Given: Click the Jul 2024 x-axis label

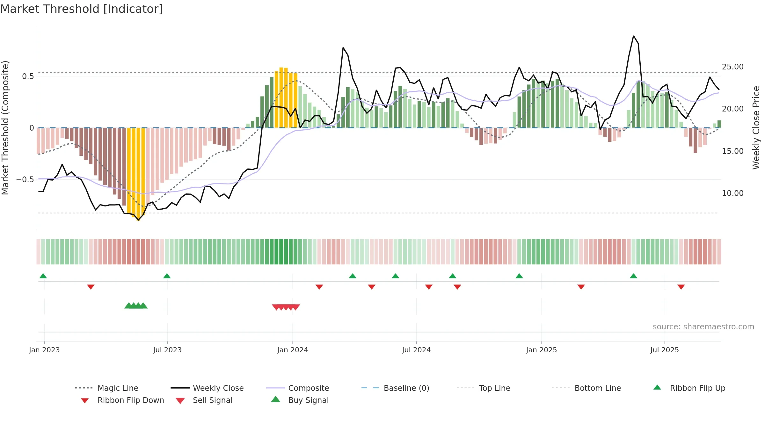Looking at the screenshot, I should pos(416,350).
